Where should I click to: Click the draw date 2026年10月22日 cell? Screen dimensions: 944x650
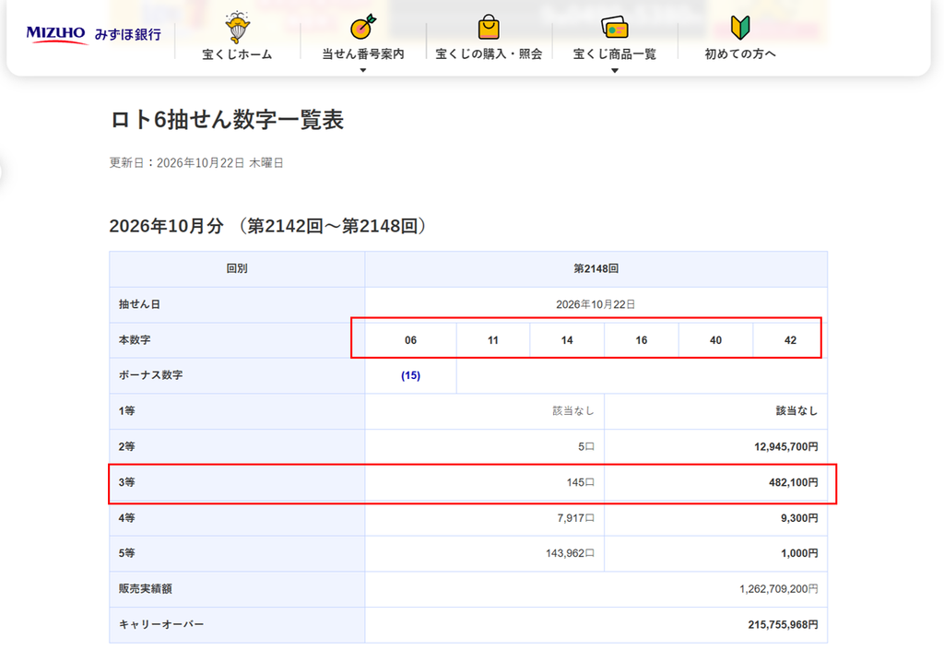pos(596,304)
